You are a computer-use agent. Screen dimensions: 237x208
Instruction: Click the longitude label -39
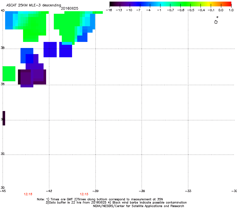pos(95,191)
